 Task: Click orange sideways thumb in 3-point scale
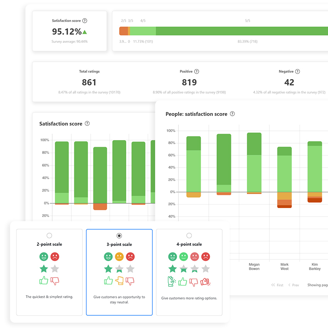119,281
